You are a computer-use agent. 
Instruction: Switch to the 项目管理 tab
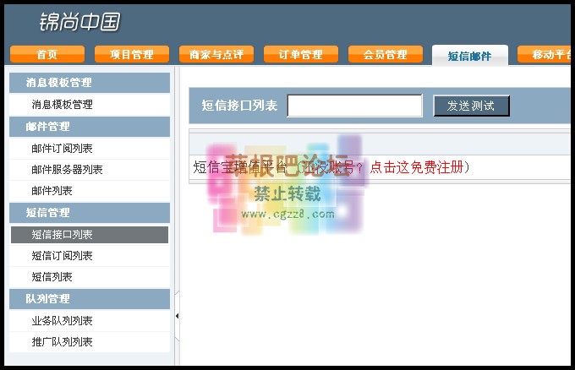(132, 55)
